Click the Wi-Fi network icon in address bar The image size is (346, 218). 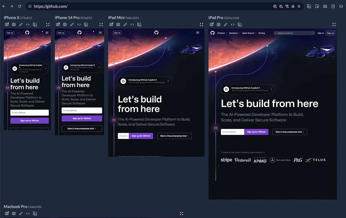point(287,7)
